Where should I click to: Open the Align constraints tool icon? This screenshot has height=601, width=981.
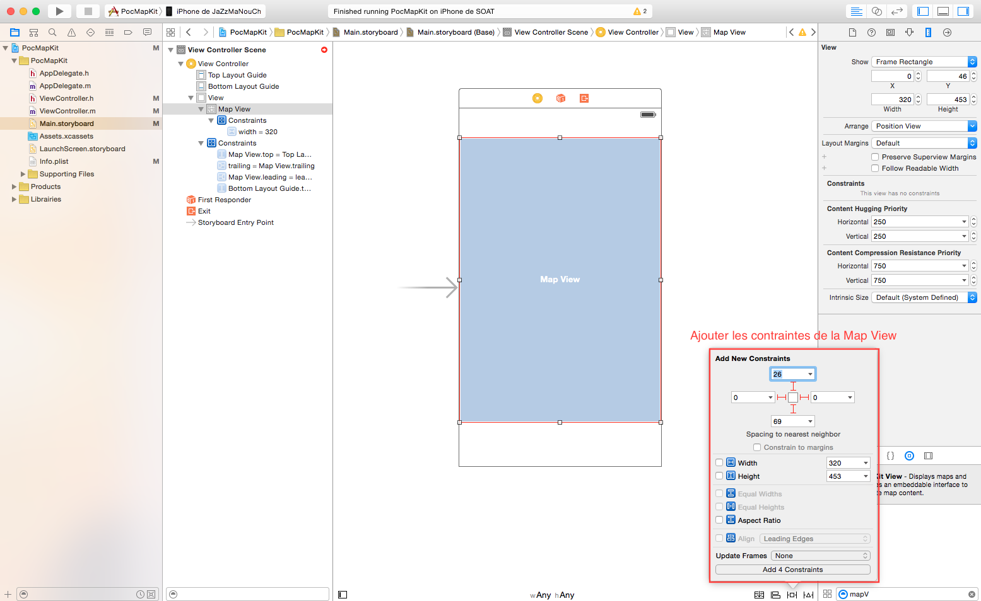coord(775,594)
